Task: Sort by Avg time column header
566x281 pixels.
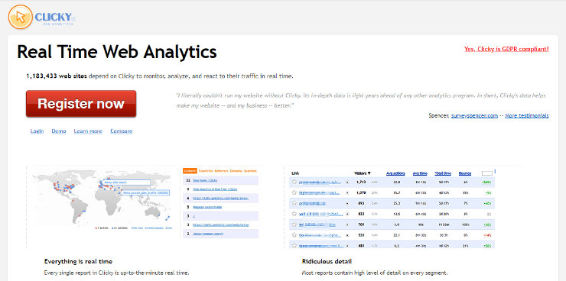Action: click(x=420, y=173)
